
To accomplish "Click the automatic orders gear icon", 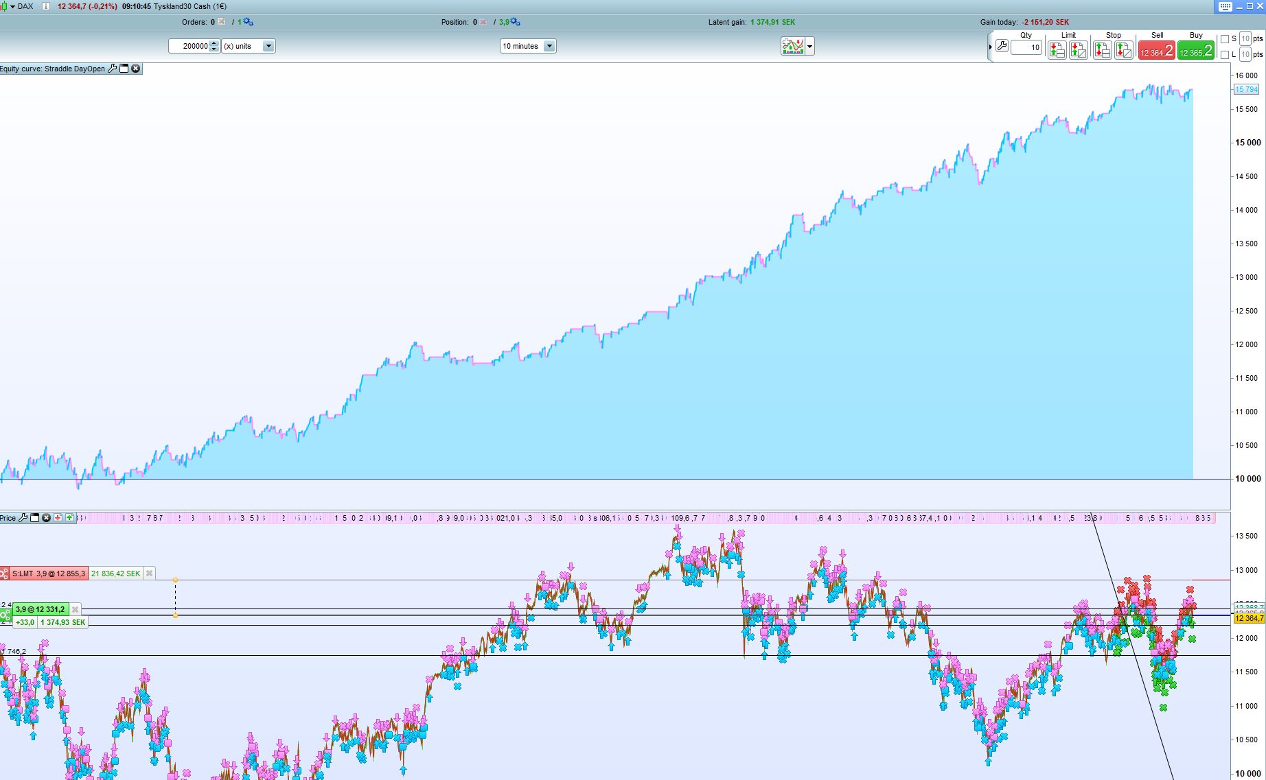I will coord(248,22).
